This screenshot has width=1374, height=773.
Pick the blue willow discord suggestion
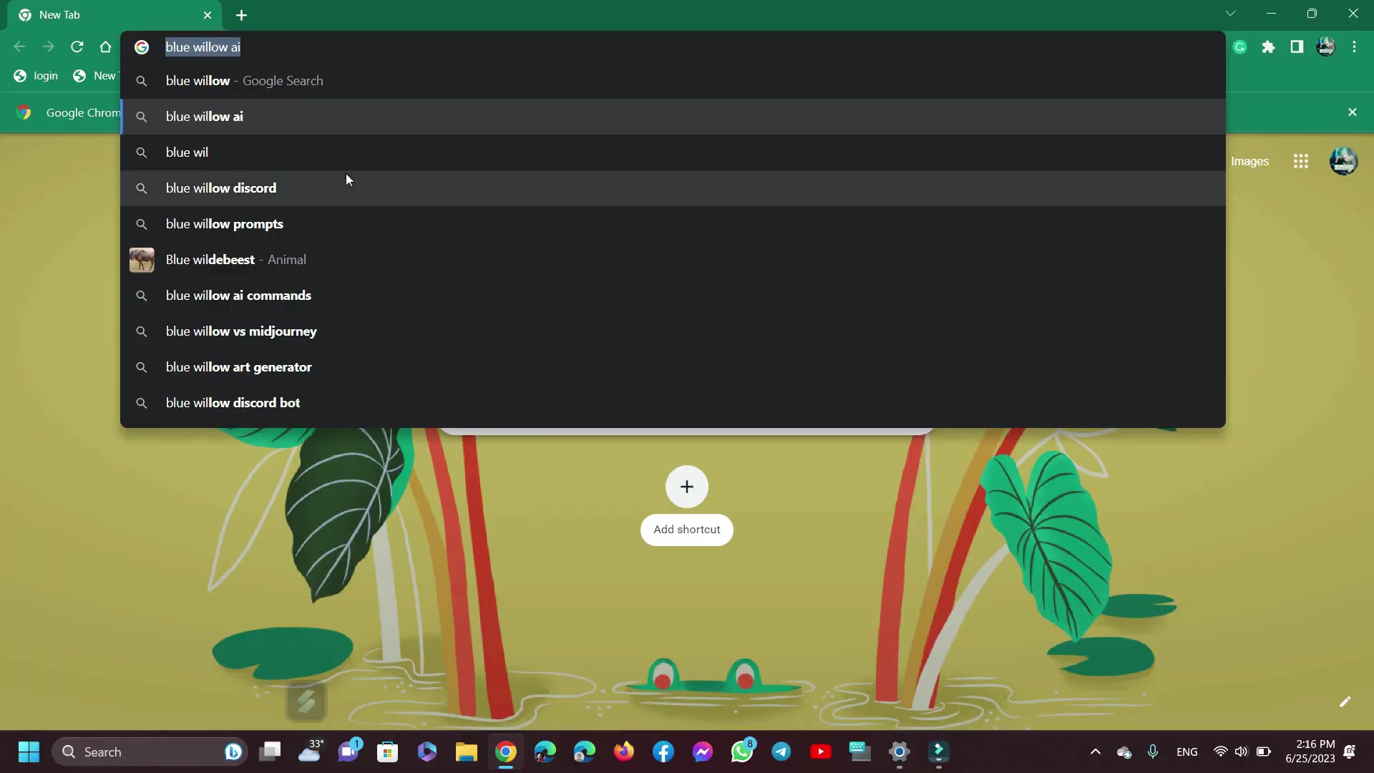tap(673, 188)
